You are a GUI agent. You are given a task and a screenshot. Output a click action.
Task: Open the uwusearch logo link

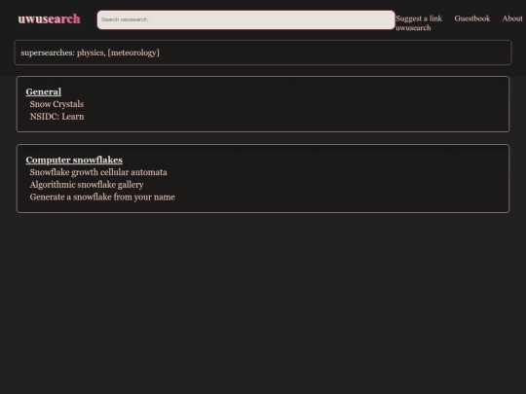tap(50, 19)
